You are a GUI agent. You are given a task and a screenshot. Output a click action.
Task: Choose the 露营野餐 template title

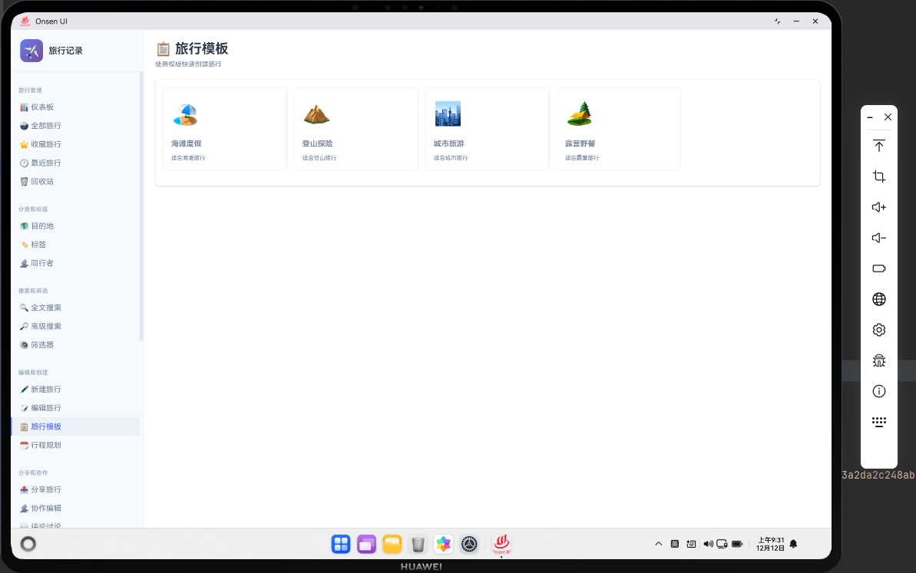[580, 143]
